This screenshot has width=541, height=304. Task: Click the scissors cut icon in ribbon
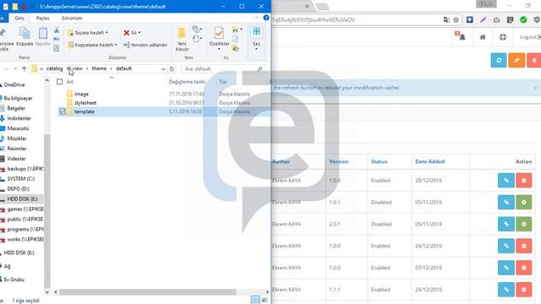click(x=57, y=30)
